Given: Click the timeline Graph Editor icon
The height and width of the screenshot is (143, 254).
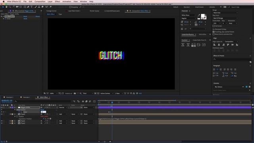Looking at the screenshot, I should pos(94,101).
